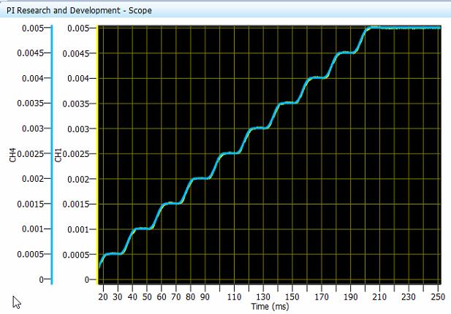Click the 0.002 tick on CH4 axis

pyautogui.click(x=32, y=179)
